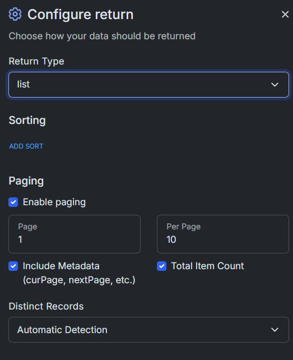
Task: Click the ADD SORT link
Action: point(26,146)
